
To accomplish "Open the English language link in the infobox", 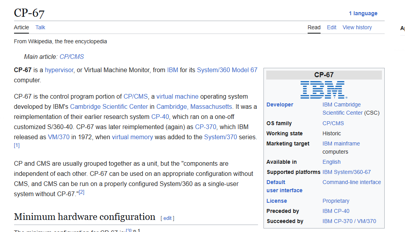I will click(332, 162).
